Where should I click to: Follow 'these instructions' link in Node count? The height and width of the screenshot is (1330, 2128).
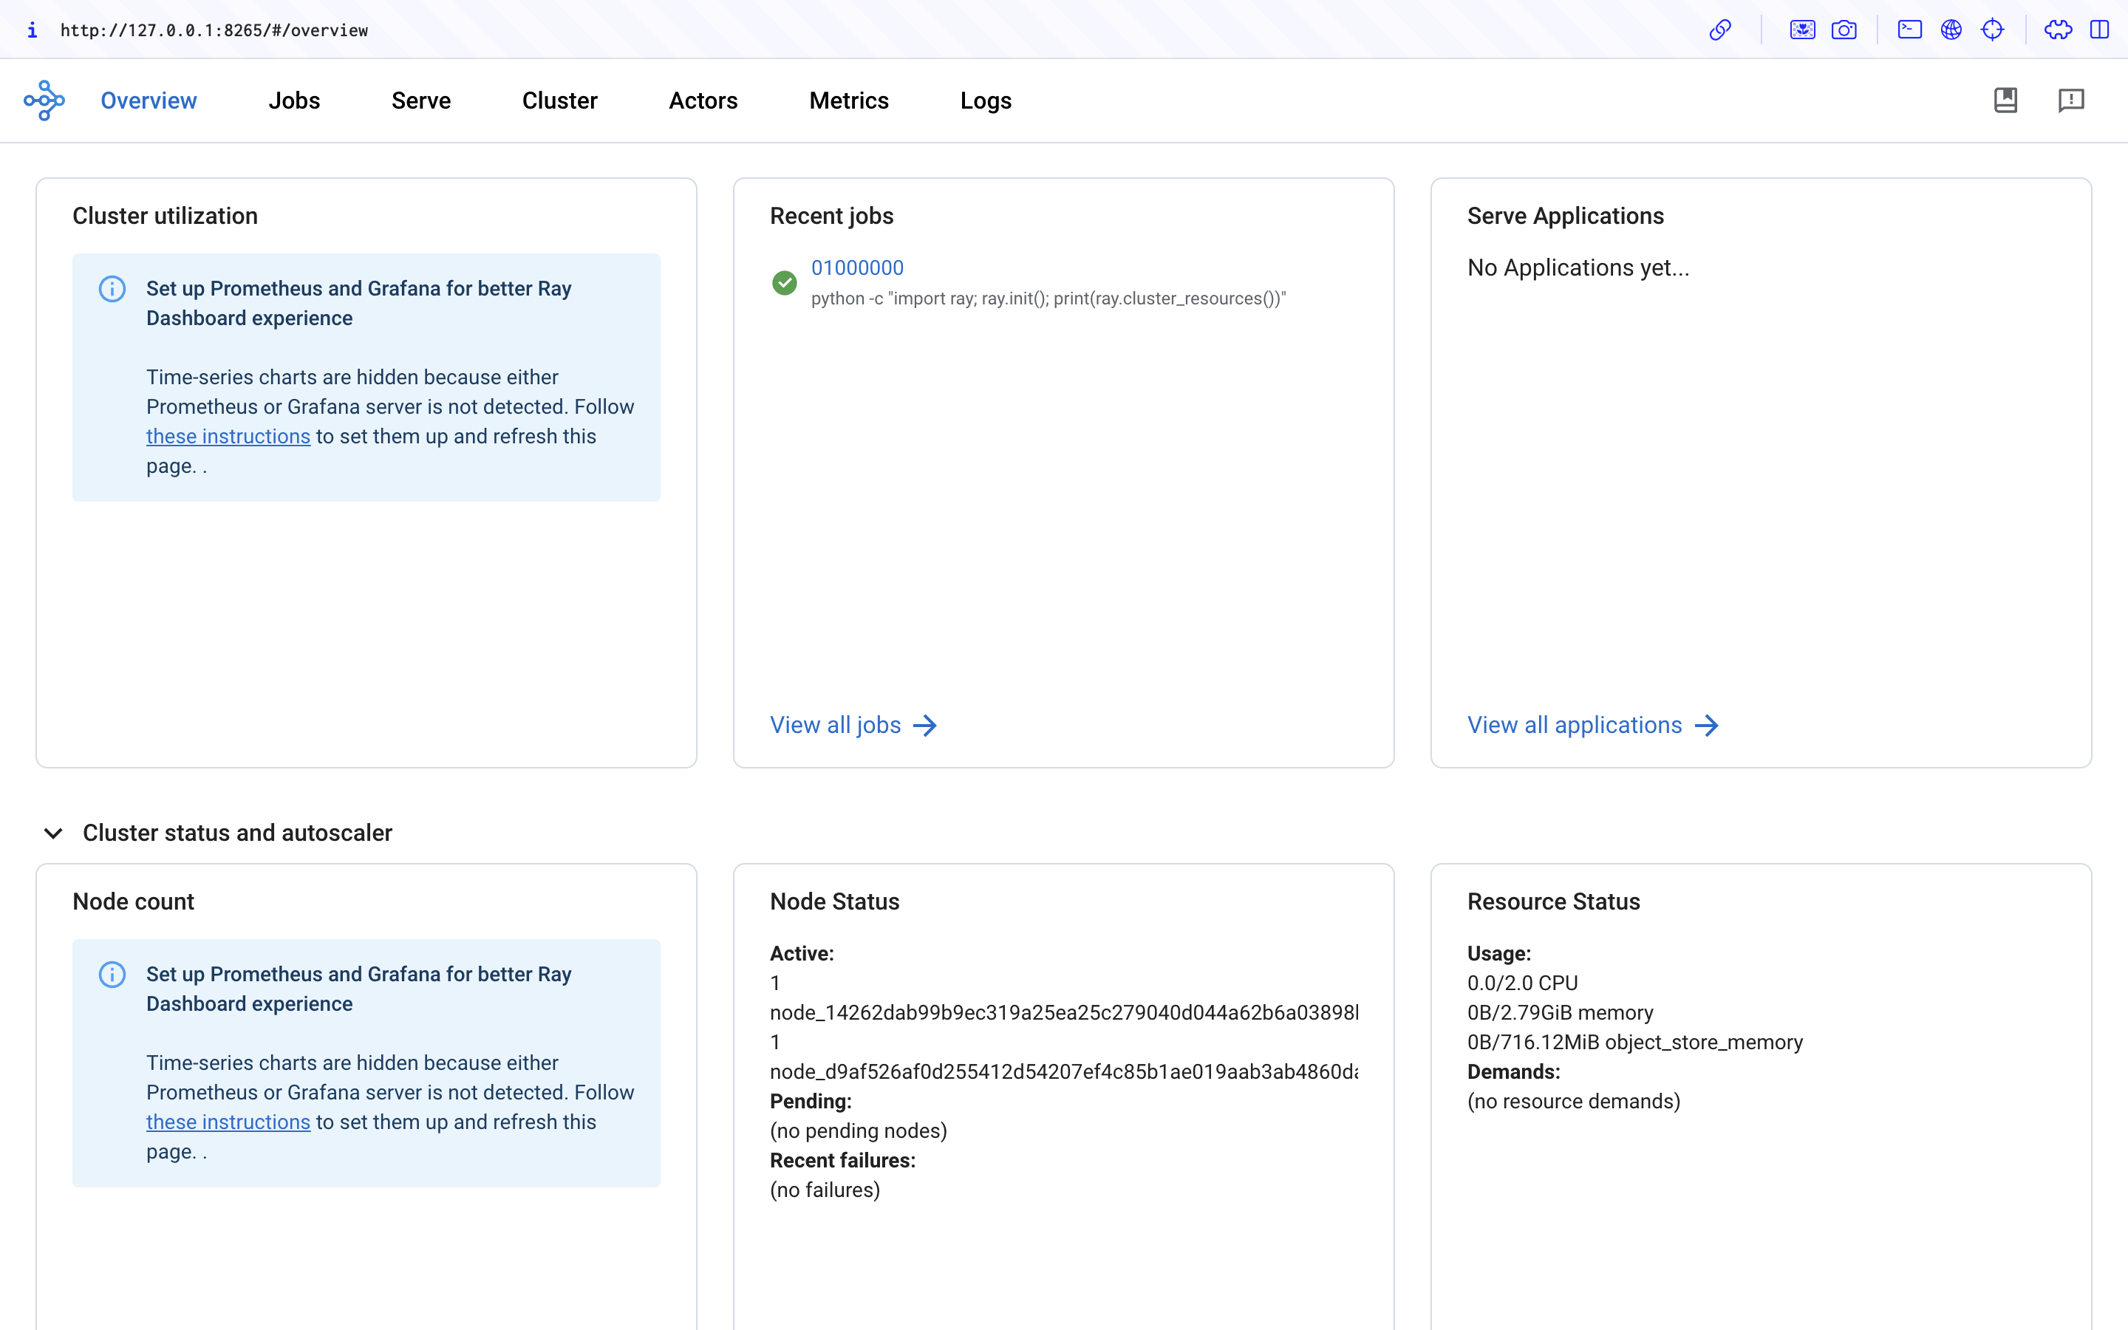click(x=228, y=1122)
